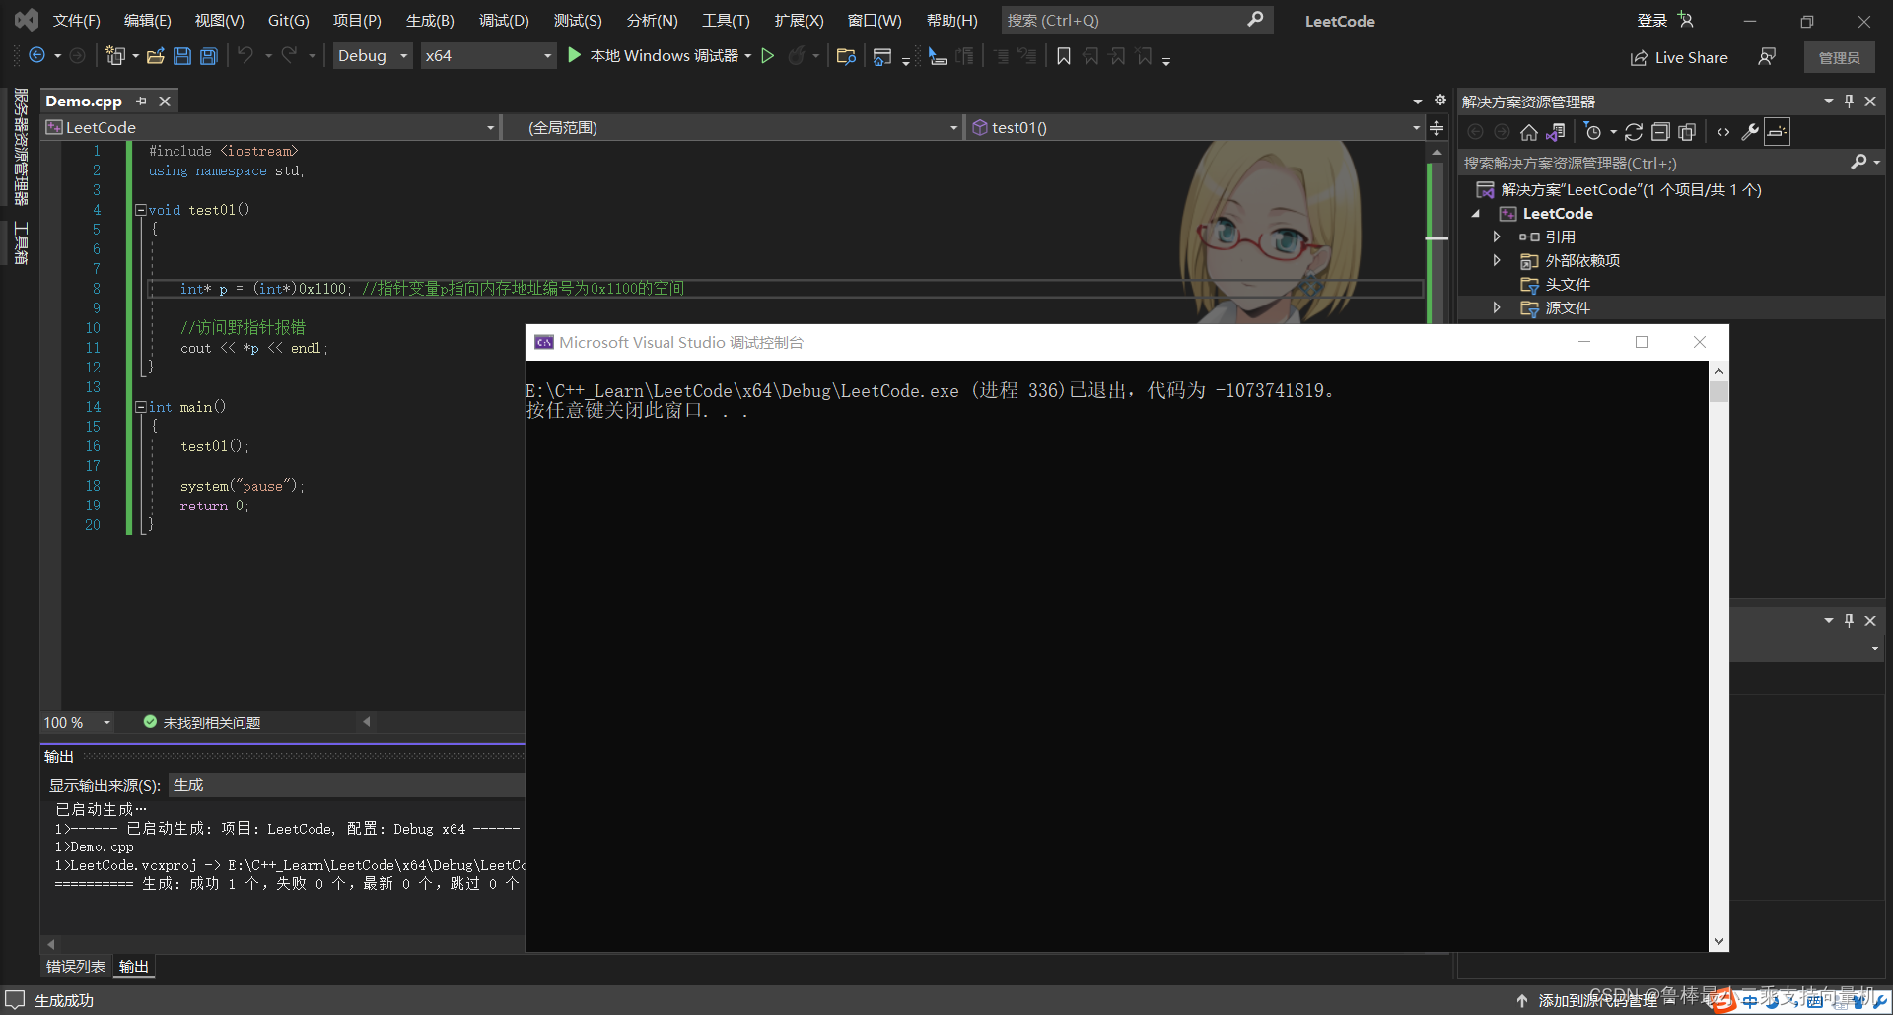
Task: Select the Demo.cpp editor tab
Action: pyautogui.click(x=84, y=101)
